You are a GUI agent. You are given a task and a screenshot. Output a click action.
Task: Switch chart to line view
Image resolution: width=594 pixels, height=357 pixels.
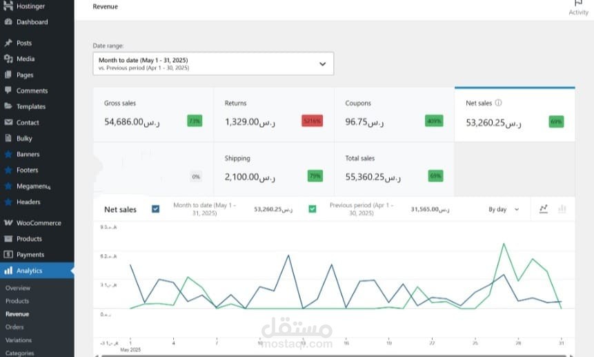(544, 209)
